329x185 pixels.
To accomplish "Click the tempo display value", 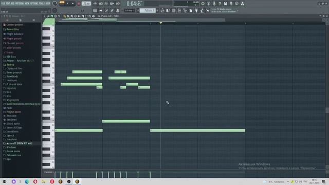I will point(86,4).
